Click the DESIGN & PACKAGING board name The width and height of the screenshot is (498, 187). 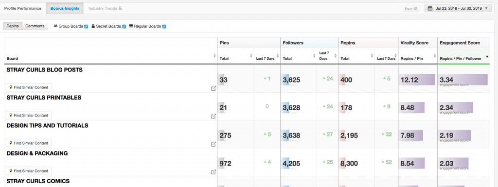[x=37, y=153]
